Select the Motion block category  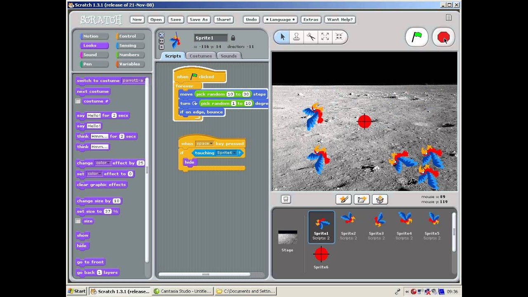(94, 36)
